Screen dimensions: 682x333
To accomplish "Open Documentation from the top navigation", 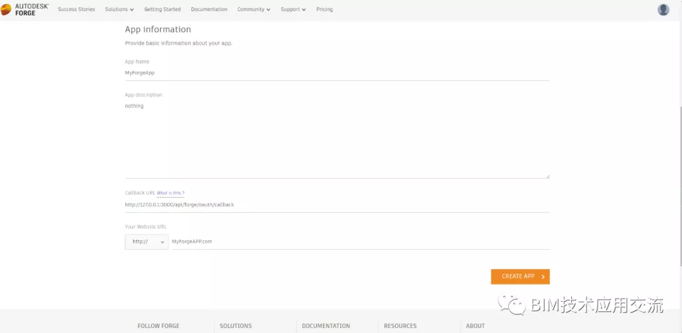I will pyautogui.click(x=209, y=10).
